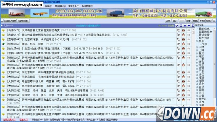Expand the 江苏 node in city tree
Viewport: 217px width, 122px height.
[x=197, y=68]
